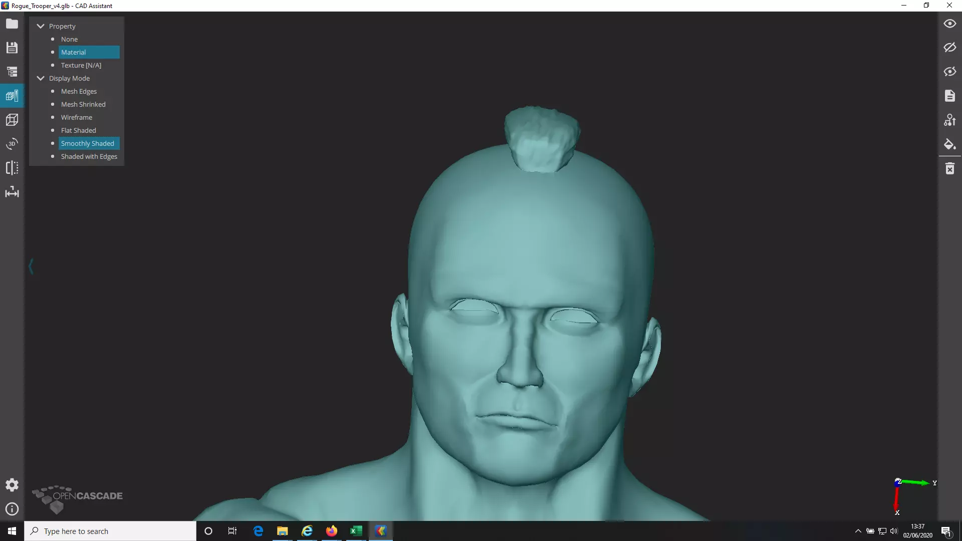The width and height of the screenshot is (962, 541).
Task: Select the measure distance tool
Action: click(x=12, y=192)
